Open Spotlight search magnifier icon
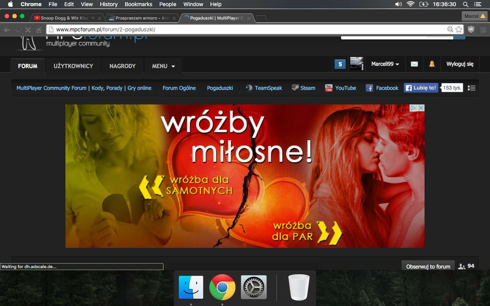Screen dimensions: 490x306 pyautogui.click(x=465, y=4)
